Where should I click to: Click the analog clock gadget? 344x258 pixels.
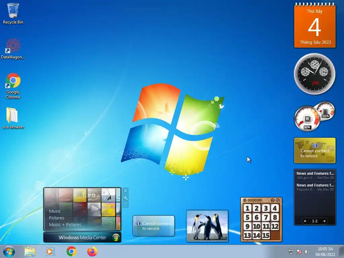coord(314,74)
